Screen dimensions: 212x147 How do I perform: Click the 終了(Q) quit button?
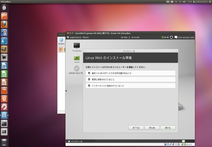(x=136, y=128)
